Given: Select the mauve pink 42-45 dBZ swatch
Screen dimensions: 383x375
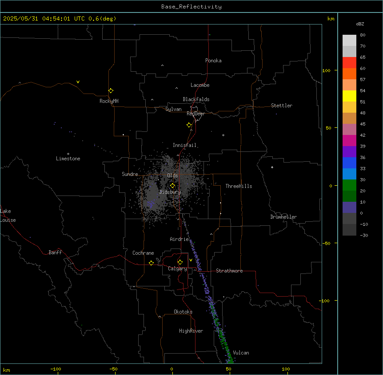Looking at the screenshot, I should pos(349,129).
